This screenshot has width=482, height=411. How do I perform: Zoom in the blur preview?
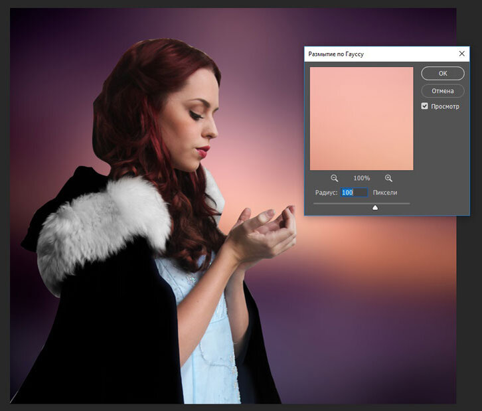(388, 179)
